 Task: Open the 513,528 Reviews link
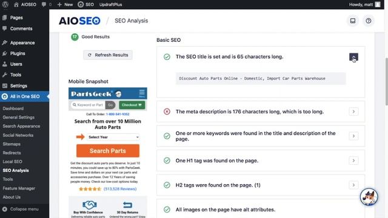(120, 189)
